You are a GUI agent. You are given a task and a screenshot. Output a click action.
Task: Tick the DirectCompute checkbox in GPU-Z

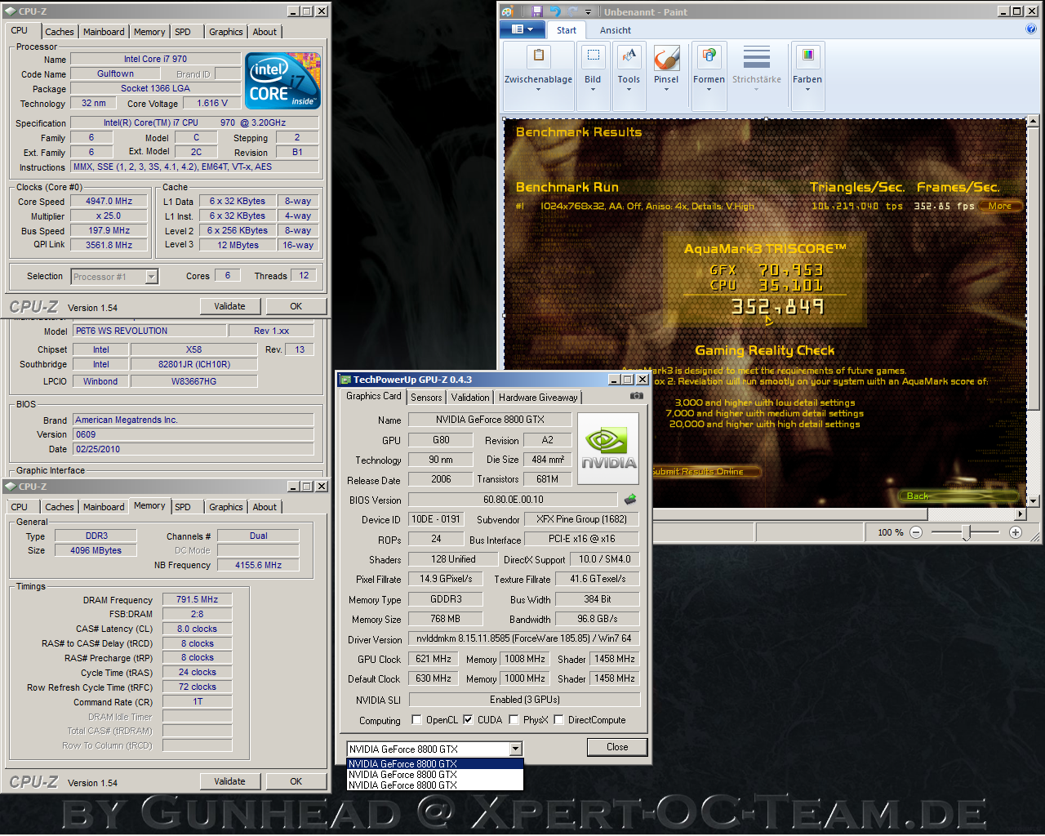(x=558, y=720)
